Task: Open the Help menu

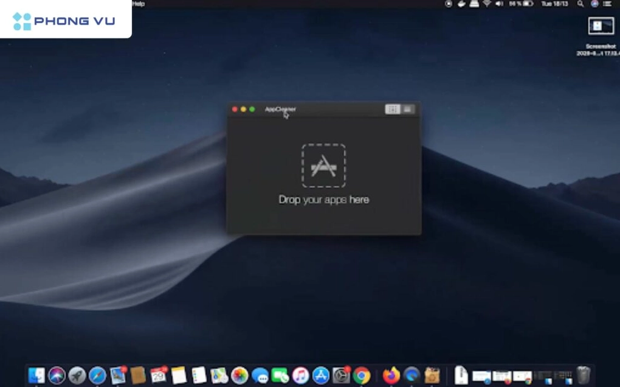Action: point(139,4)
